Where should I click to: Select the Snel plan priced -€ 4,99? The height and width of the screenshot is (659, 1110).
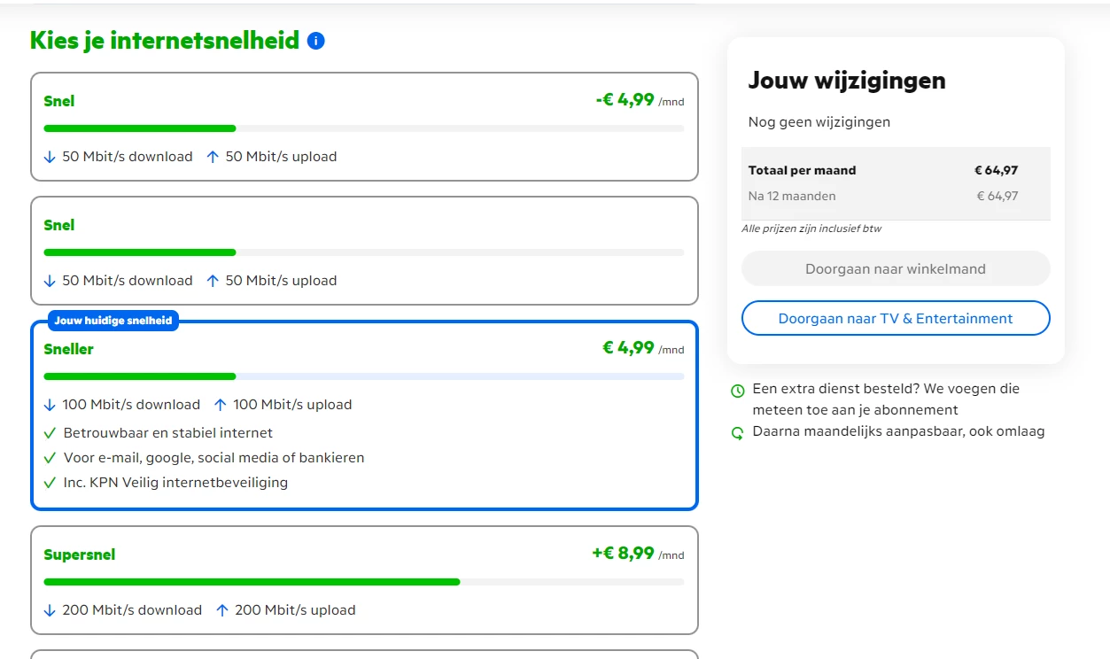pos(364,127)
